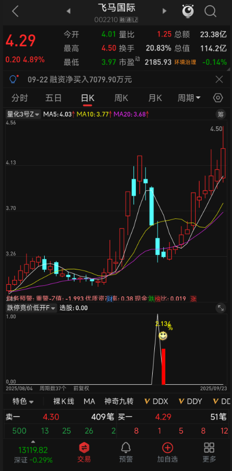Click the 总额 23.38亿 value
Screen dimensions: 232x471
[214, 35]
